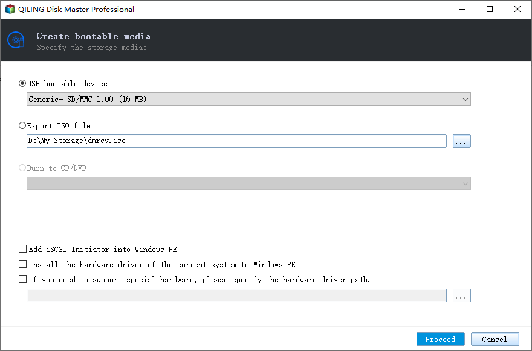This screenshot has width=532, height=351.
Task: Click the ISO file path input field
Action: [236, 141]
